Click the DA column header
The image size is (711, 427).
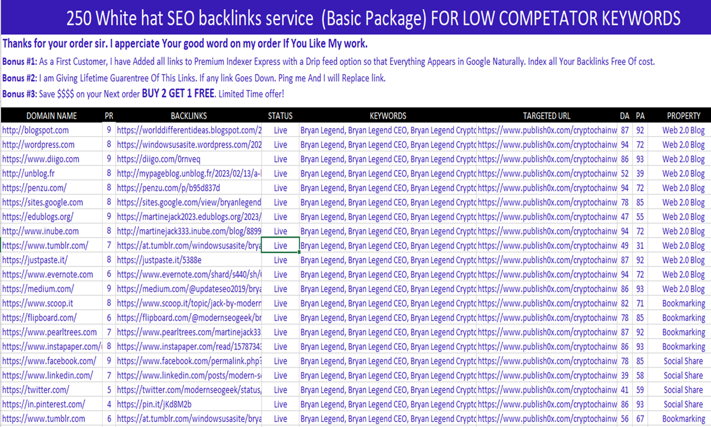625,115
